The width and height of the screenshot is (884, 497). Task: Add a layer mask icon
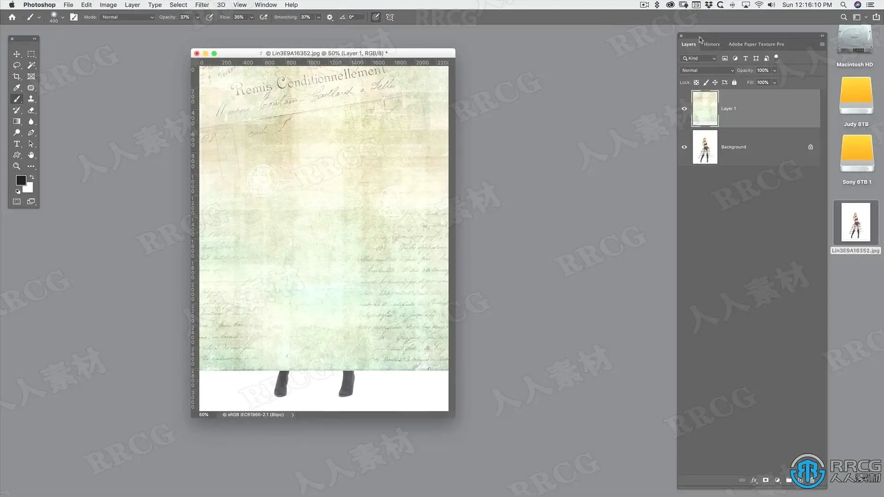pos(766,480)
